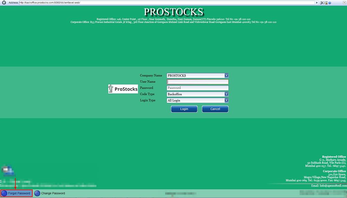Click the Mumbai 400 057 Tel line
The image size is (347, 198).
pos(325,166)
